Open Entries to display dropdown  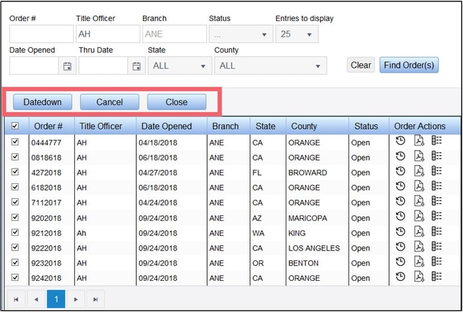coord(297,34)
